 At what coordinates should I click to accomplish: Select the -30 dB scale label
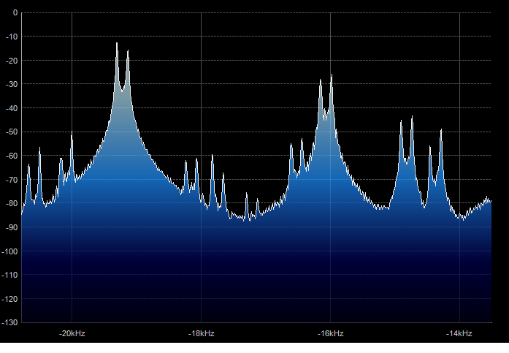point(12,84)
